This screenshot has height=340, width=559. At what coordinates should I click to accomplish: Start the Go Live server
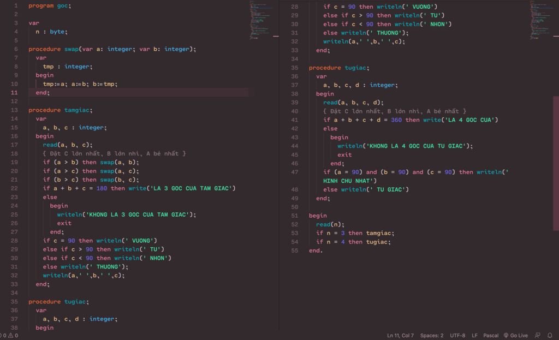[515, 336]
